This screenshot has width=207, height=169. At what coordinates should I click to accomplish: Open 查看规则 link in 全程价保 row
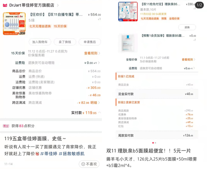(x=188, y=60)
